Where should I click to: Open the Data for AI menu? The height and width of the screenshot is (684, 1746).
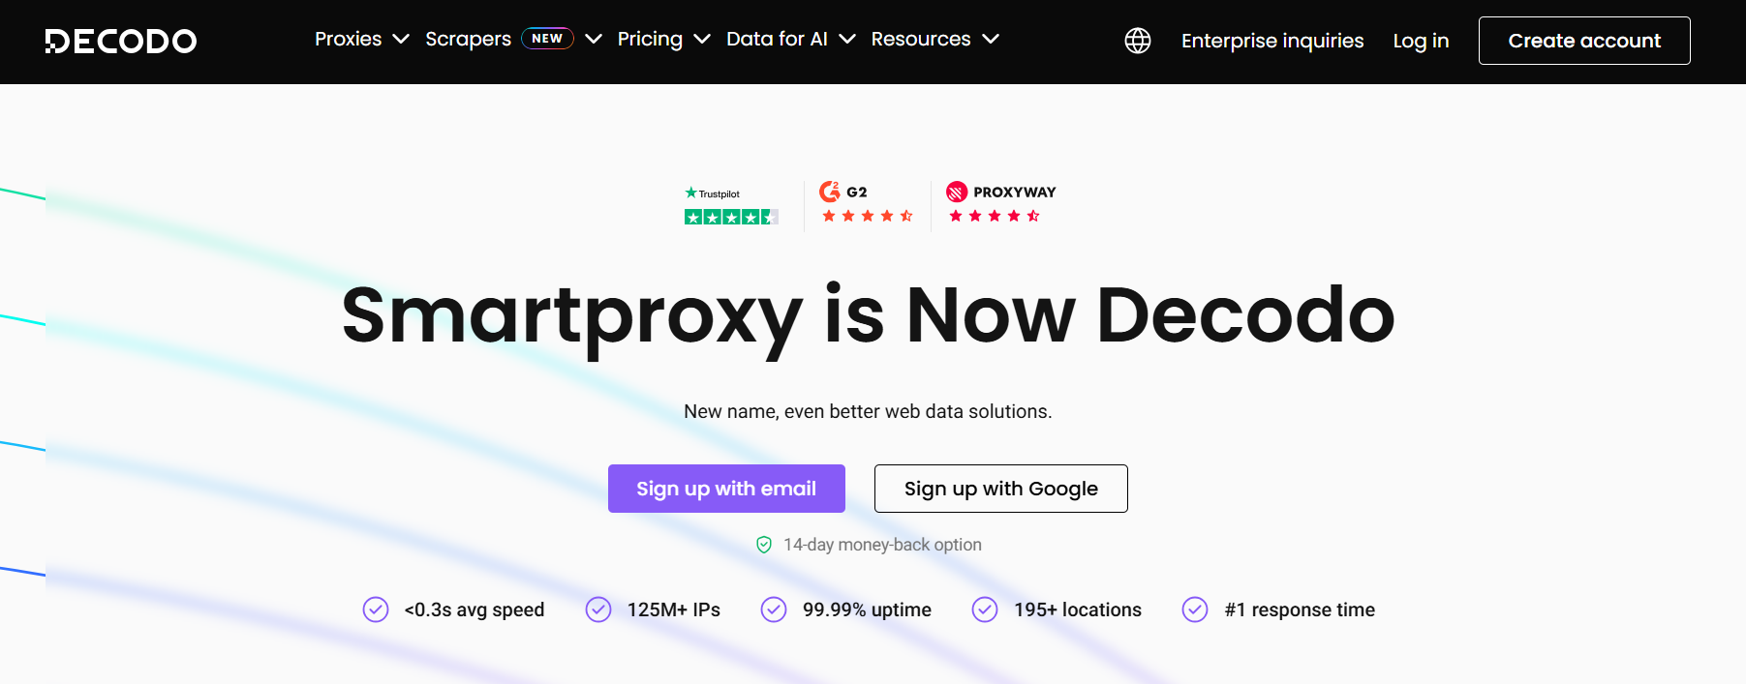tap(777, 39)
